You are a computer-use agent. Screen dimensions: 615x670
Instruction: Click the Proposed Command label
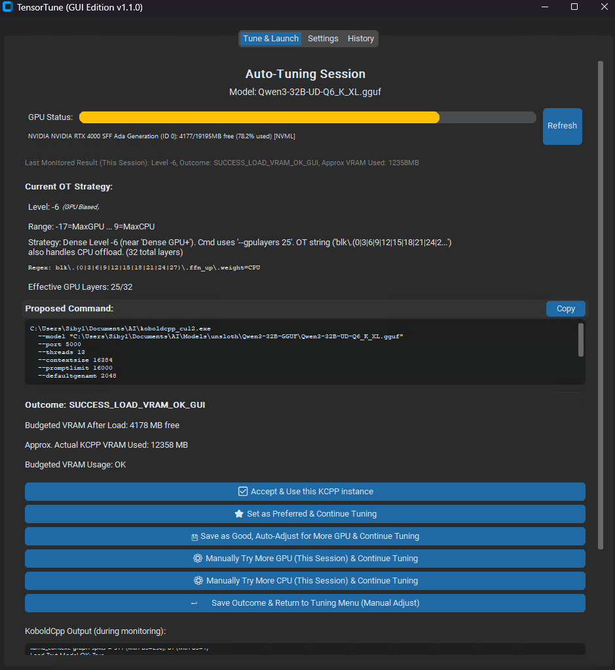click(x=69, y=309)
